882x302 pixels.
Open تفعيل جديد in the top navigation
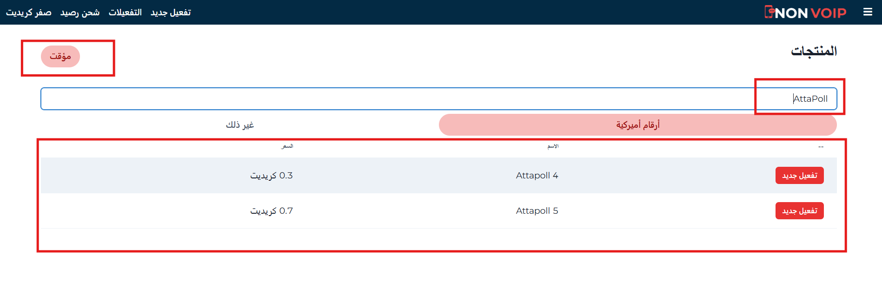pyautogui.click(x=171, y=13)
